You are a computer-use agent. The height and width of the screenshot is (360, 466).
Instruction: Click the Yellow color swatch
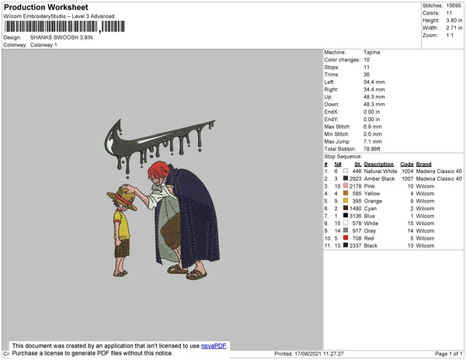pos(346,193)
